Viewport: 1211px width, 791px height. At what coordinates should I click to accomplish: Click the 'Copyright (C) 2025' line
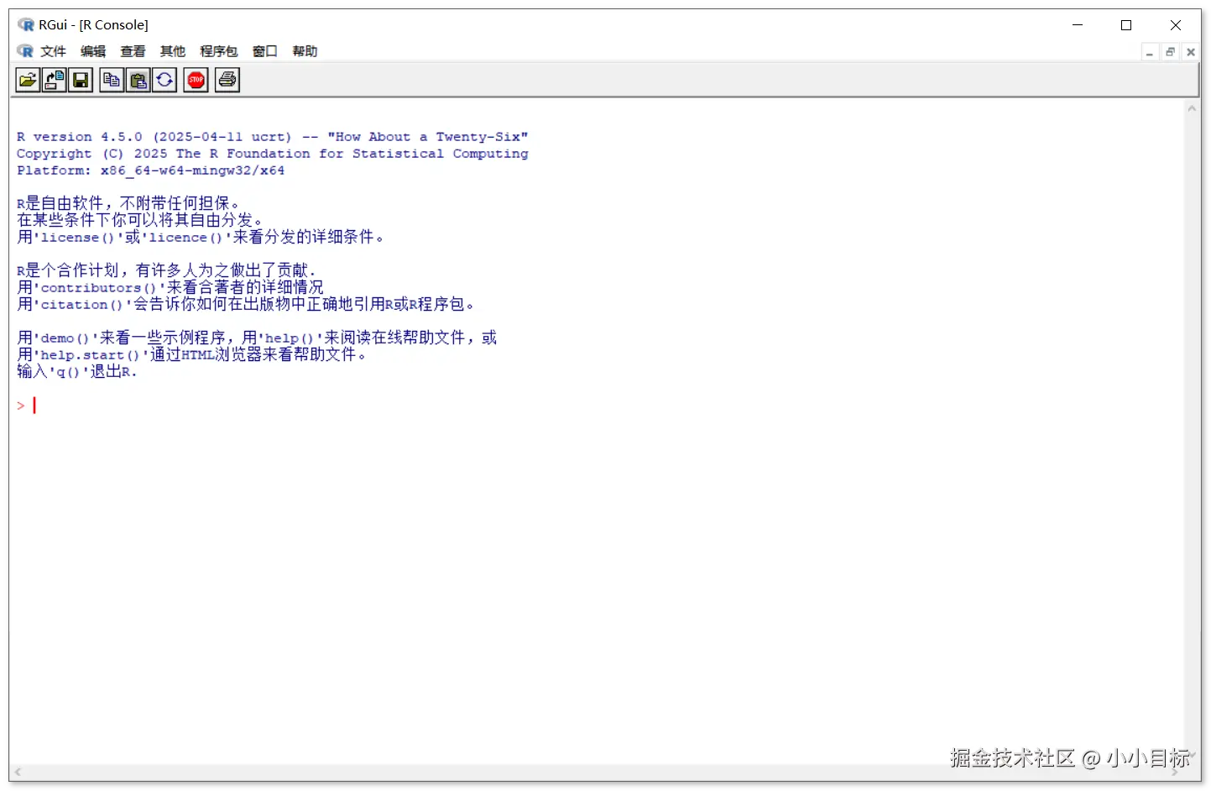272,154
